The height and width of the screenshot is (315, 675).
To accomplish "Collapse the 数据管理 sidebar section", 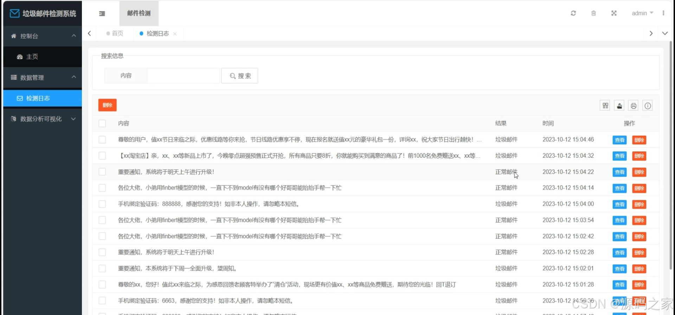I will 43,78.
